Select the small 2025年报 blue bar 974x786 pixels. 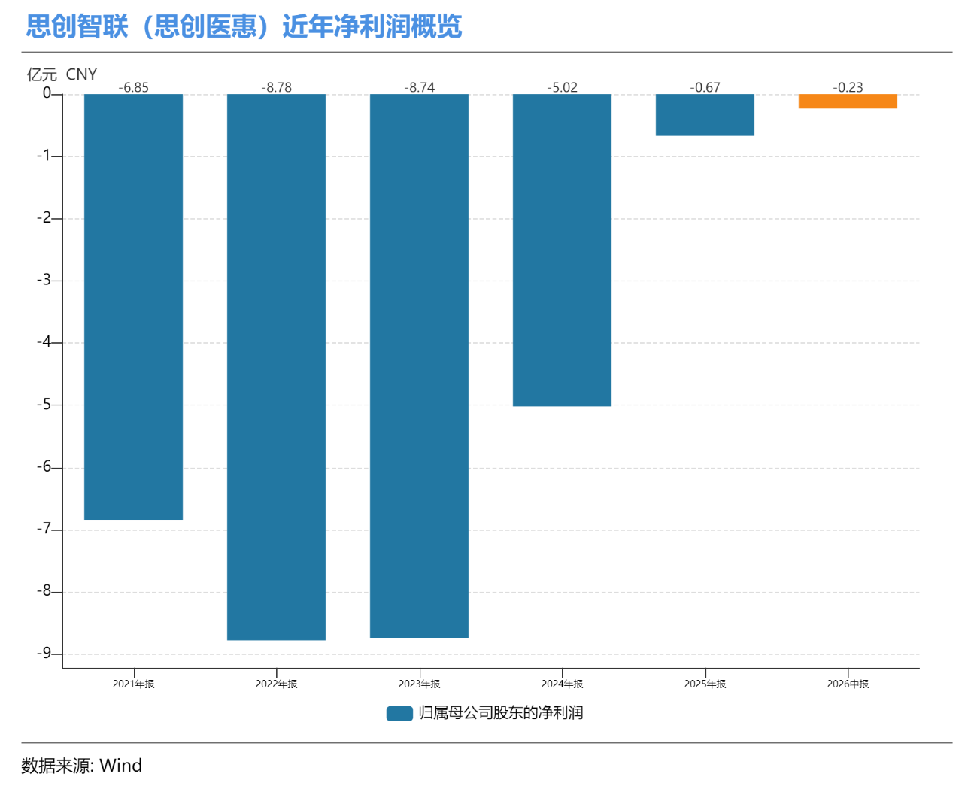pyautogui.click(x=705, y=114)
